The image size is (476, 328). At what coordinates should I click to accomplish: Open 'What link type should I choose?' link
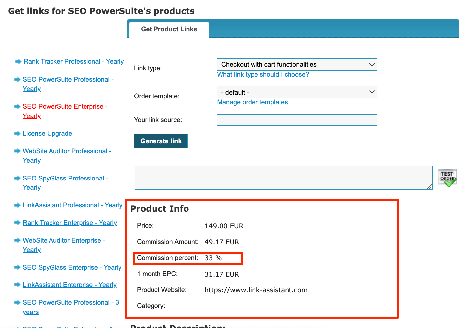(263, 74)
